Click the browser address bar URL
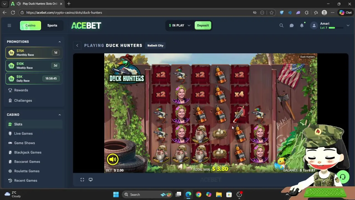The image size is (355, 200). 64,12
